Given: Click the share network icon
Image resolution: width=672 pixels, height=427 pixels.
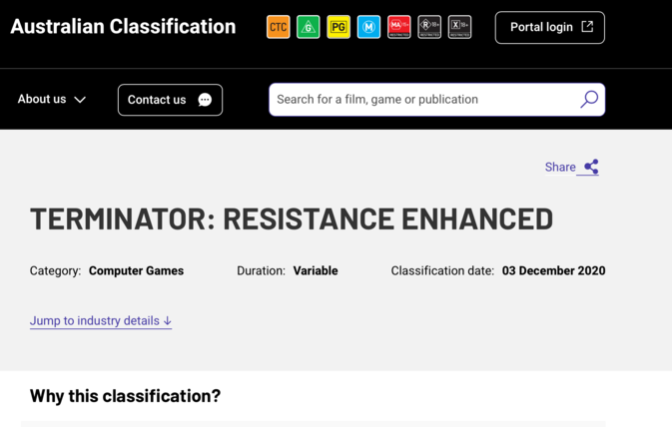Looking at the screenshot, I should coord(591,167).
